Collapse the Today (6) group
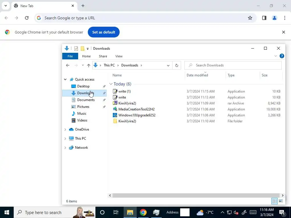Viewport: 291px width, 218px height. pos(111,84)
